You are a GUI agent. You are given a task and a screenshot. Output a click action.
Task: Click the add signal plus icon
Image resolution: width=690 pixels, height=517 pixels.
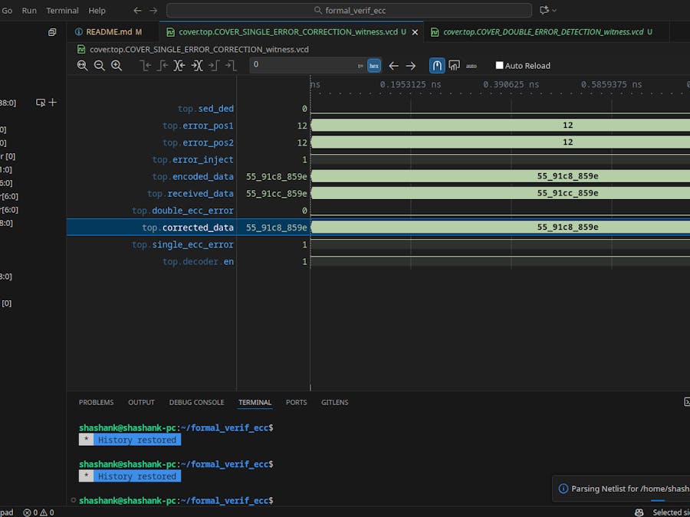point(53,103)
